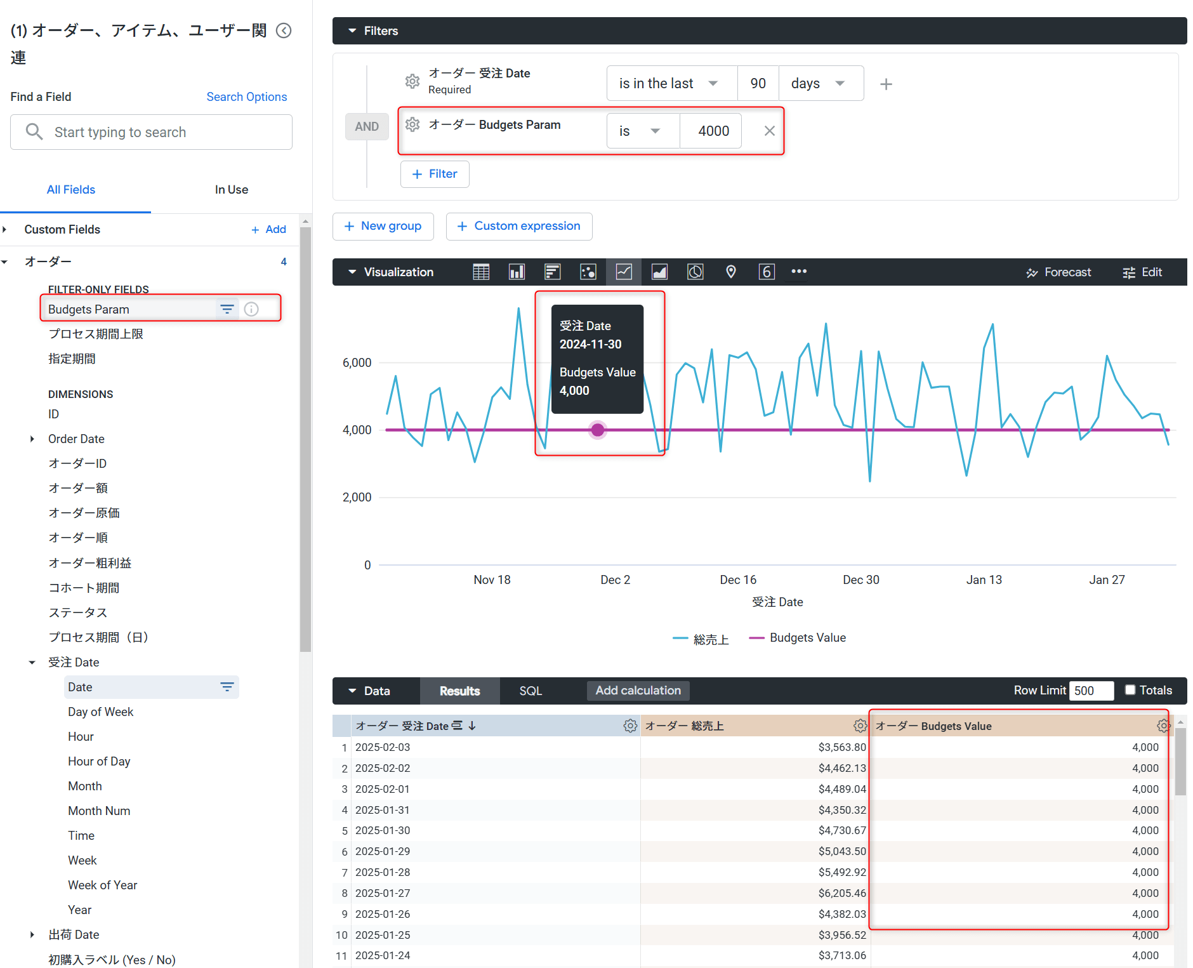The height and width of the screenshot is (968, 1193).
Task: Open more visualization types menu
Action: [799, 272]
